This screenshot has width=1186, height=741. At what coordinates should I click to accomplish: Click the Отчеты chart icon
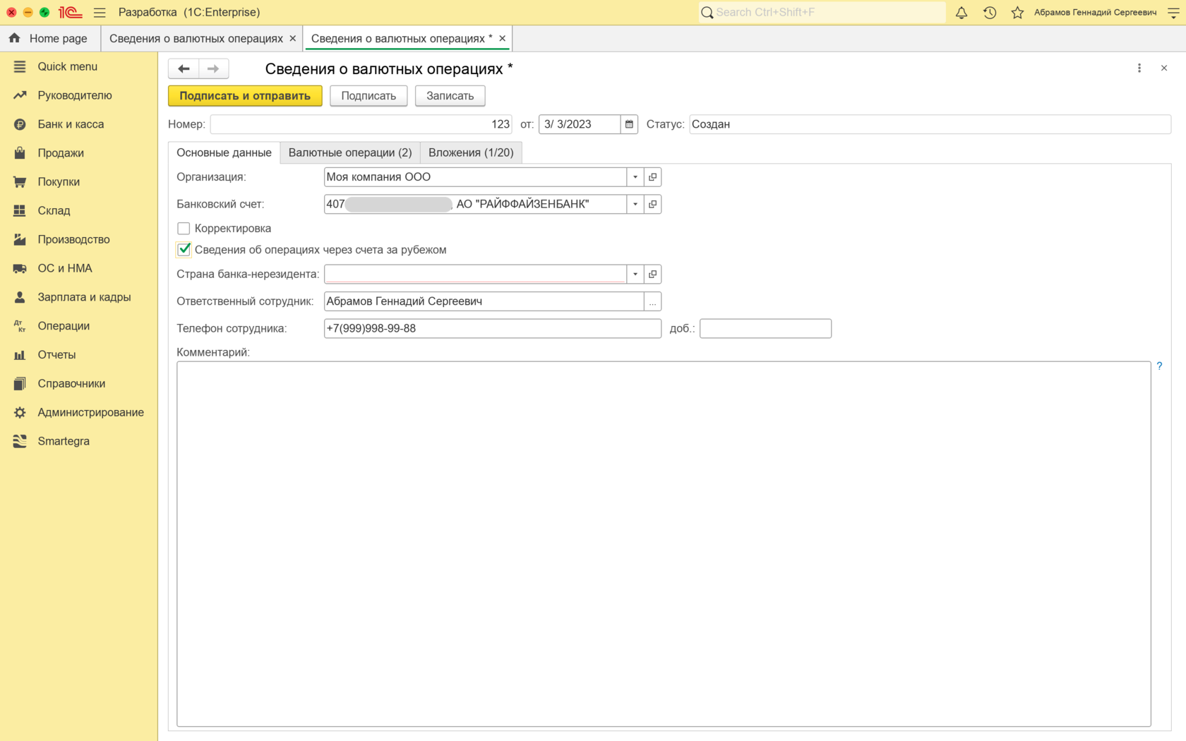coord(20,355)
